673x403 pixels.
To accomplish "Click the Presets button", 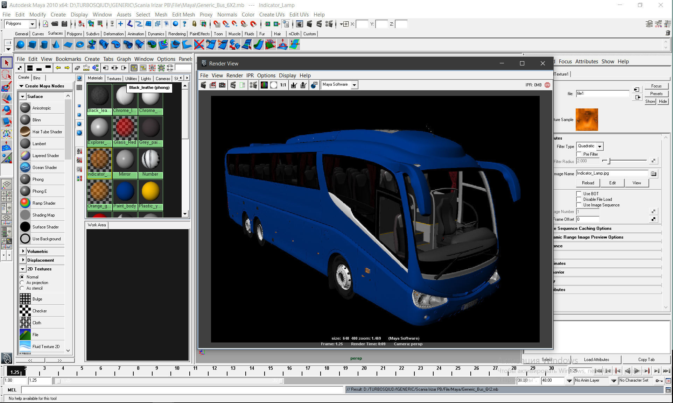I will coord(656,94).
